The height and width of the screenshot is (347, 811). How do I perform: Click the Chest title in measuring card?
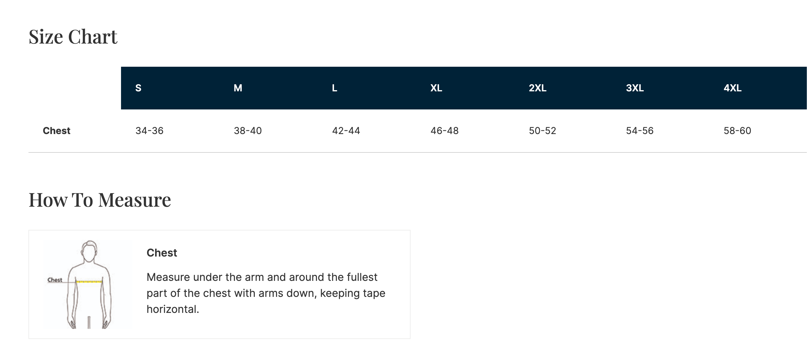pyautogui.click(x=162, y=253)
